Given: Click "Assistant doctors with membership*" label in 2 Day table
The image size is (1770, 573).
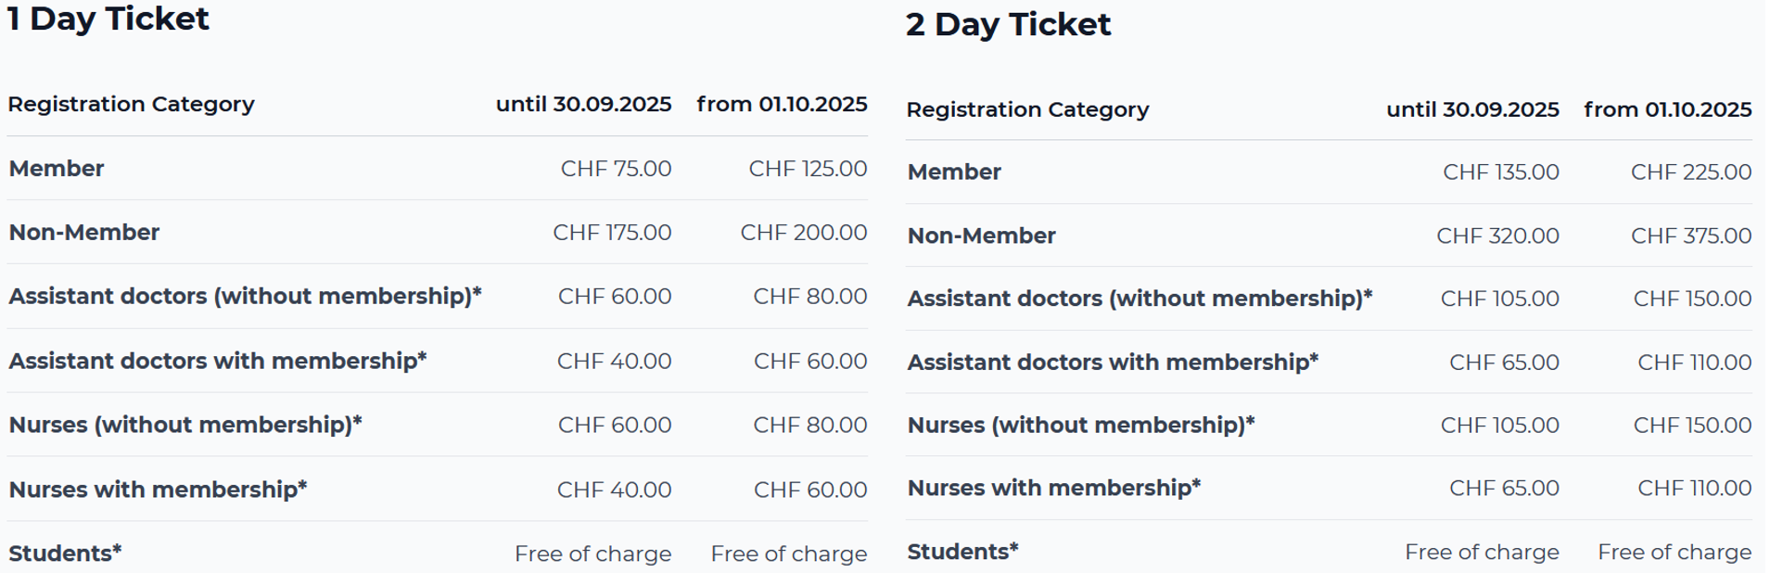Looking at the screenshot, I should click(1113, 363).
